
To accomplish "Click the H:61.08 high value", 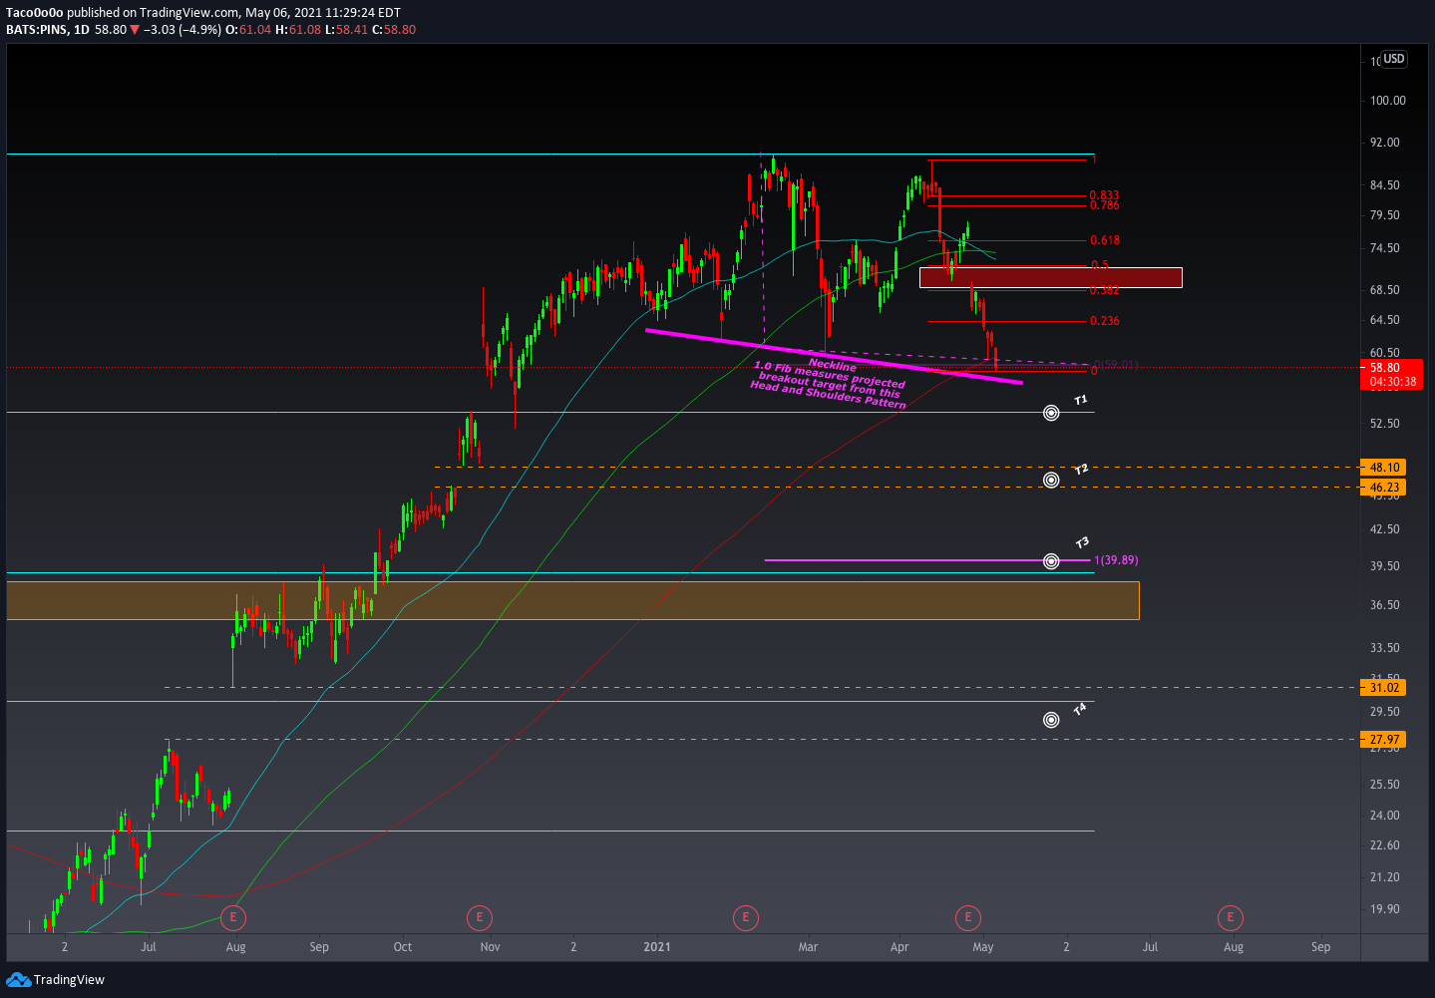I will [298, 30].
